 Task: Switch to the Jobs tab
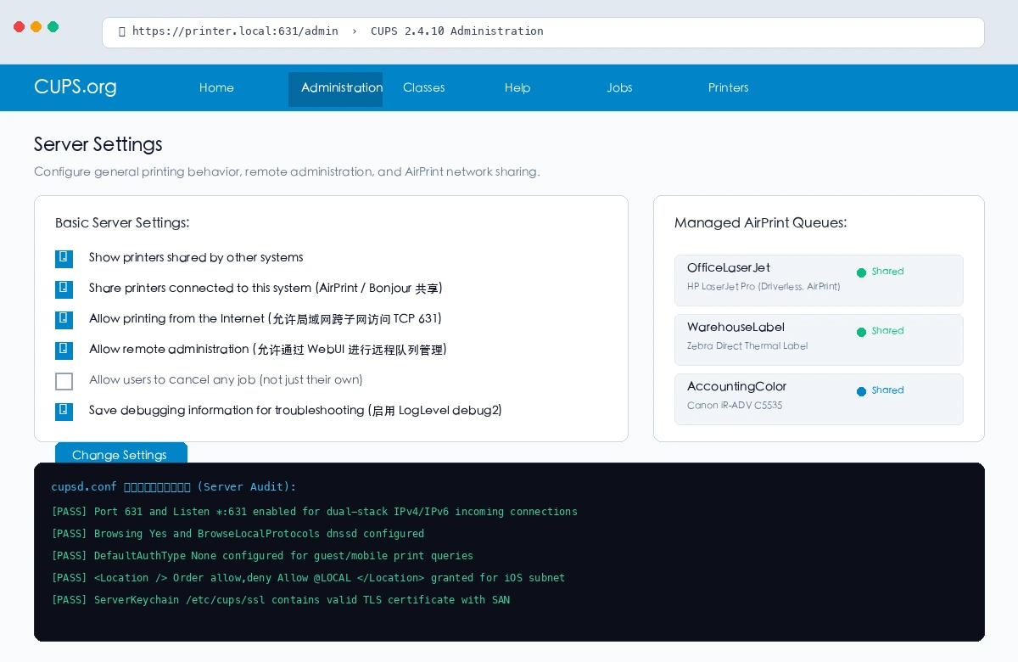619,88
